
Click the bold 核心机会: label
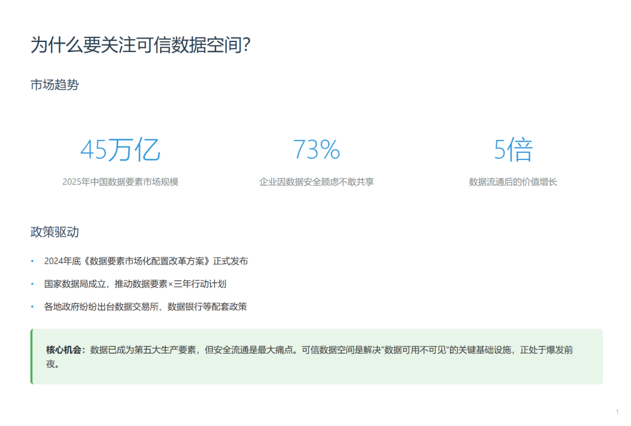point(65,350)
